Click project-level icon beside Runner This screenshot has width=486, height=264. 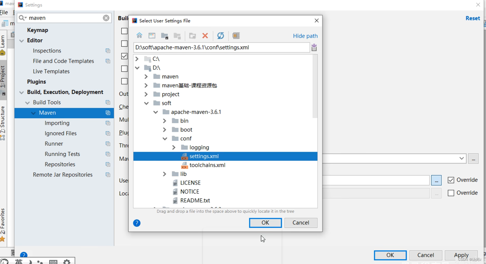point(108,144)
